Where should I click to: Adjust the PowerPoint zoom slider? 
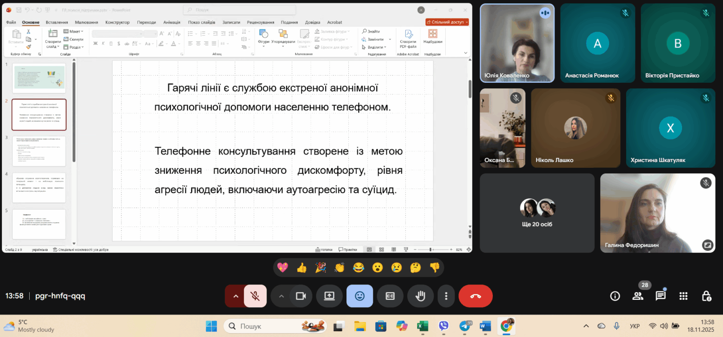(430, 250)
